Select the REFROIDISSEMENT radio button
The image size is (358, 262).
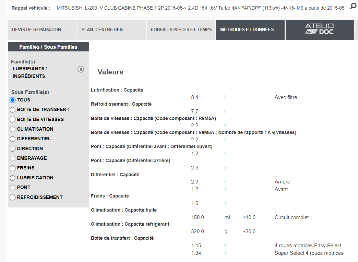pos(13,197)
